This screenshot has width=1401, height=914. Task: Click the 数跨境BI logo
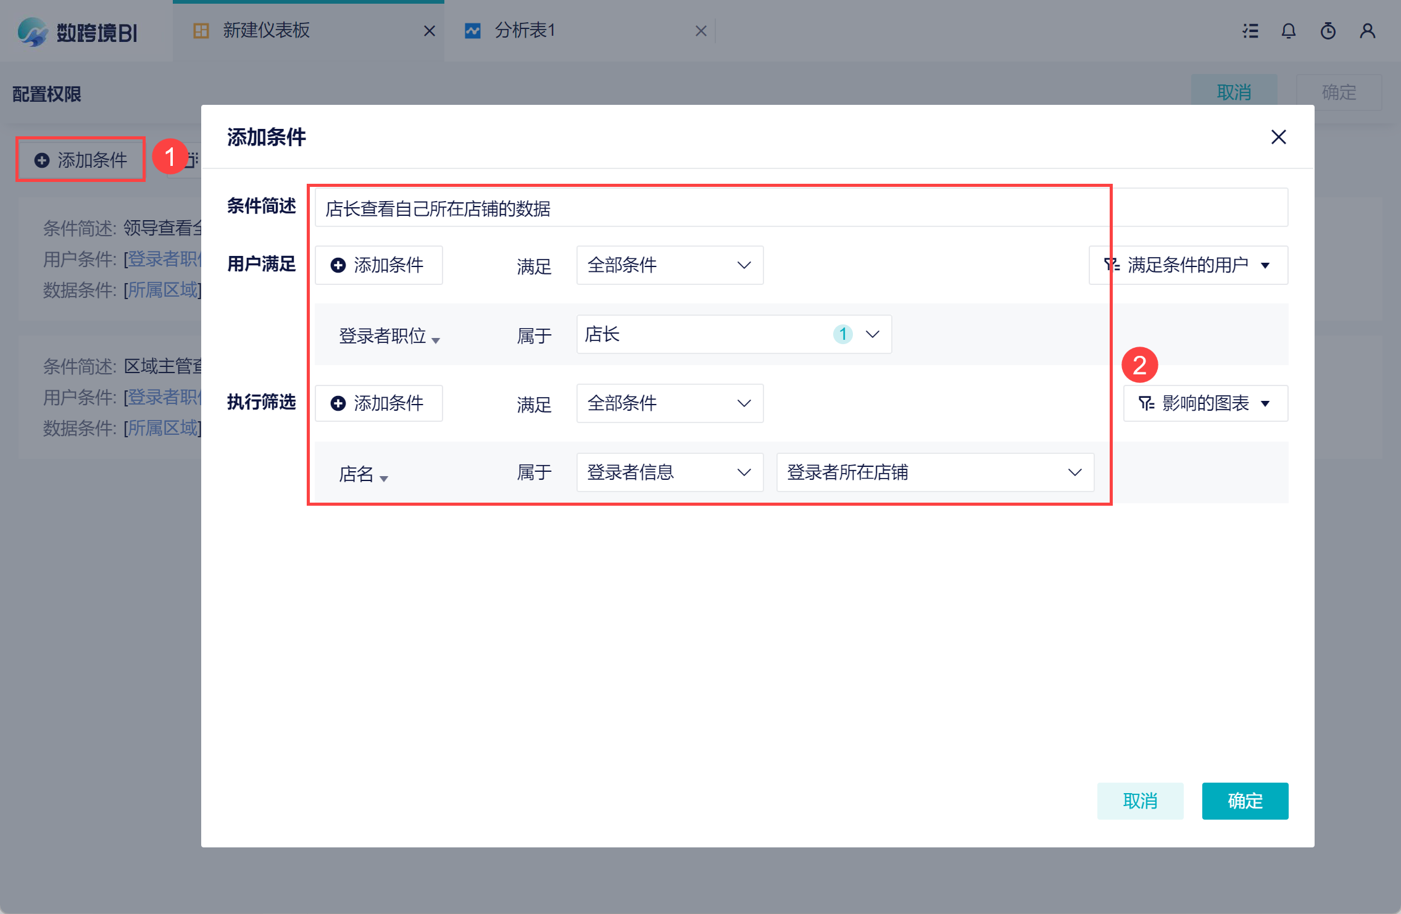pos(78,32)
